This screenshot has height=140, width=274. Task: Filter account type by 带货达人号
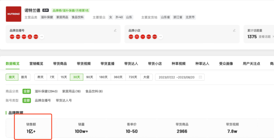(x=64, y=101)
